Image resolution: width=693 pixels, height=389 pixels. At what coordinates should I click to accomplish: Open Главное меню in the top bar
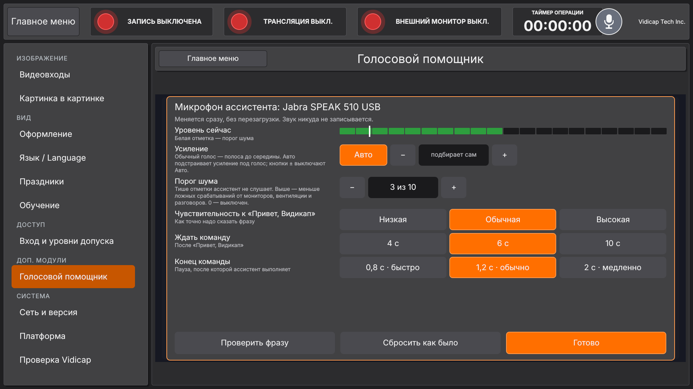(43, 22)
